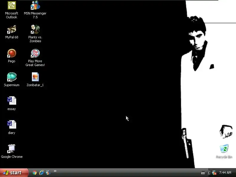Launch Chrome from the Quick Launch bar
236x177 pixels.
[x=35, y=173]
